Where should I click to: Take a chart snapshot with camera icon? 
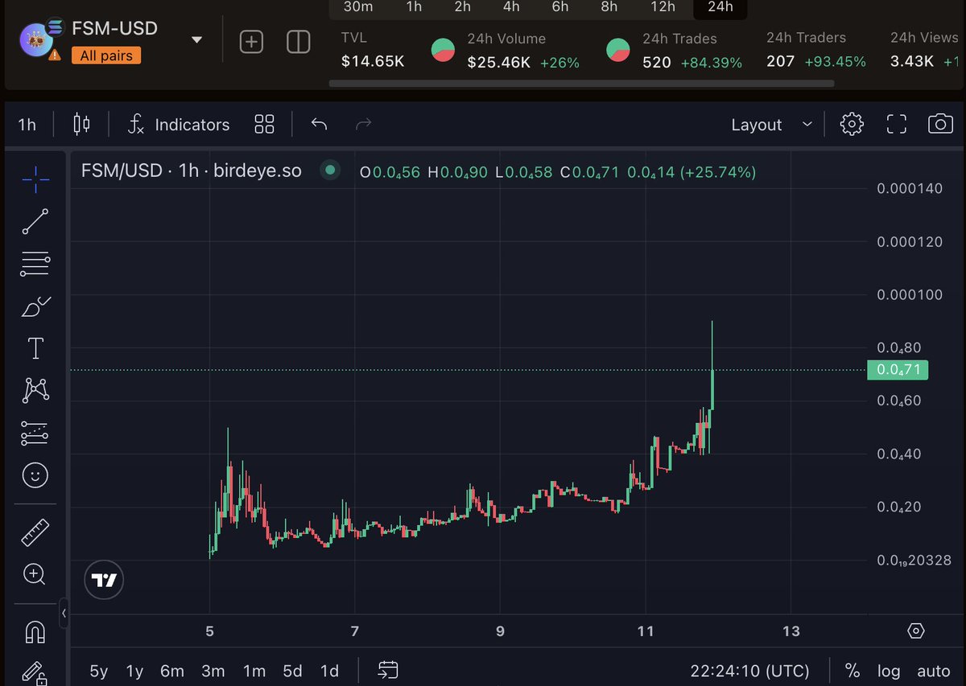tap(940, 124)
